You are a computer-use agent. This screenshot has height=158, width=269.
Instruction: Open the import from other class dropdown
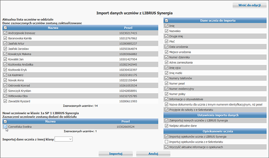tap(63, 139)
